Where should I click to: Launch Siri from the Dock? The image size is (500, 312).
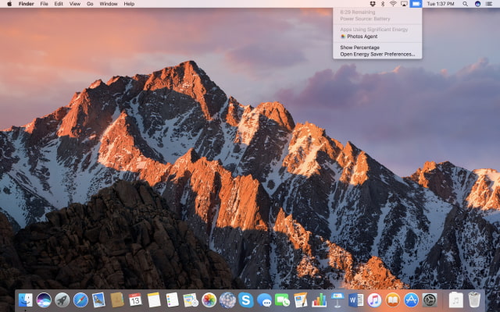point(44,300)
